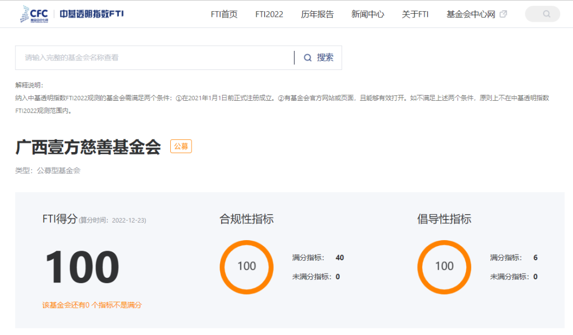573x335 pixels.
Task: Open the FTI首页 menu item
Action: [x=223, y=14]
